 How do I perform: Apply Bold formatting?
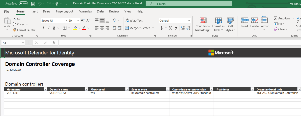click(x=43, y=28)
